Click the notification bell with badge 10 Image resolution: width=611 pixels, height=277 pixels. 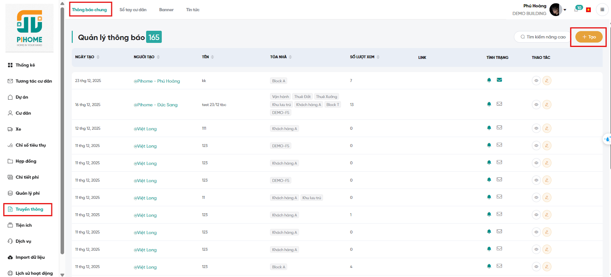click(x=577, y=10)
